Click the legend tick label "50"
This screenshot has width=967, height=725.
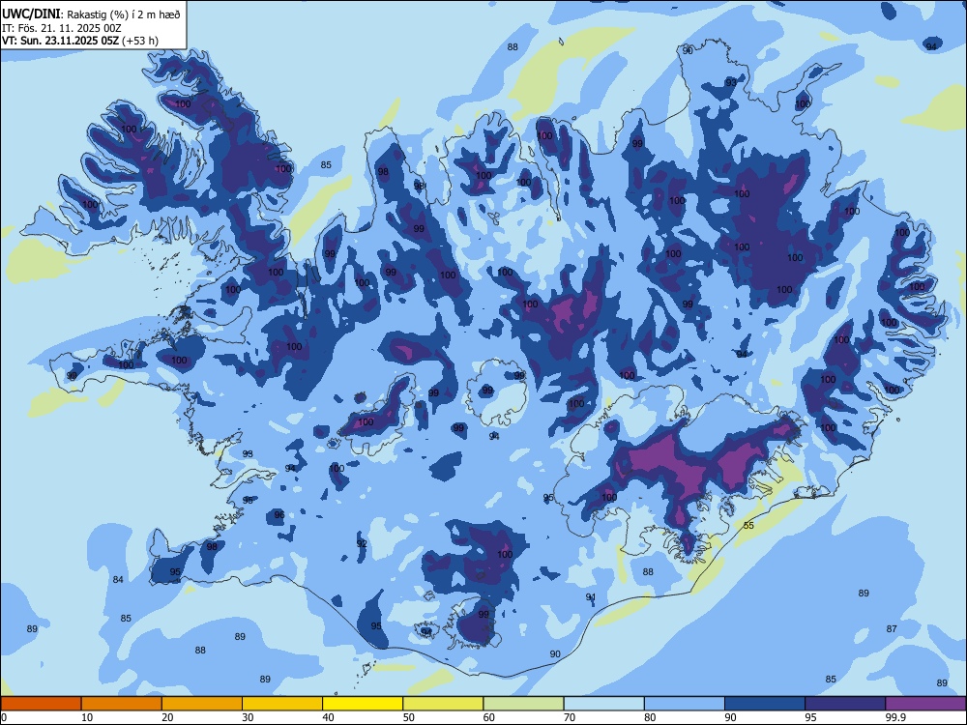pos(409,717)
